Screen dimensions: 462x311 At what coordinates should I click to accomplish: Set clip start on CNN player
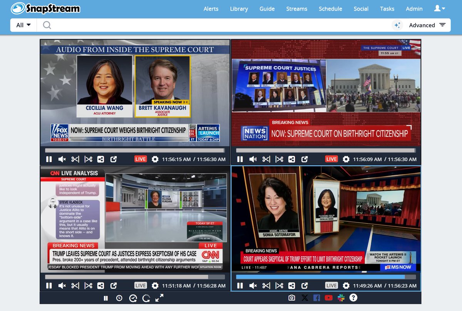[75, 286]
